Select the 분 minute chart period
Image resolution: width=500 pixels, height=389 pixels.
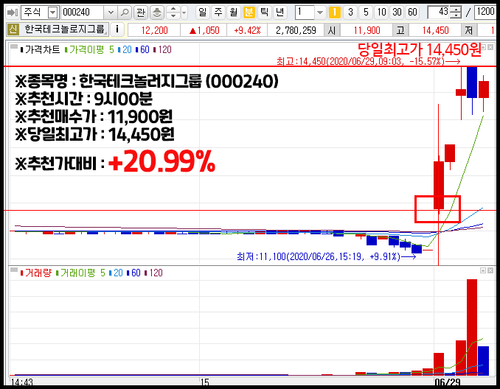tap(249, 13)
